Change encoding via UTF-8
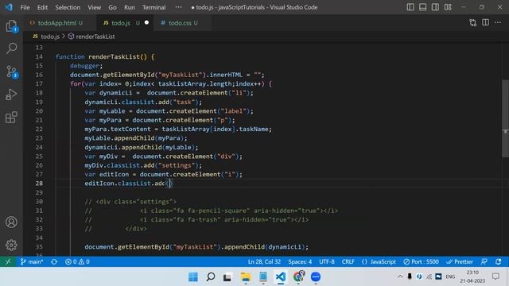This screenshot has height=286, width=509. (x=327, y=261)
